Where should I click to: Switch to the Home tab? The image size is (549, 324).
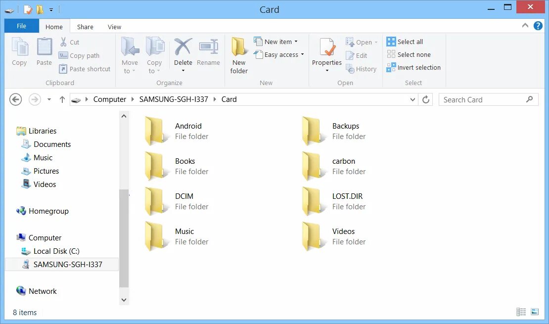[x=54, y=27]
